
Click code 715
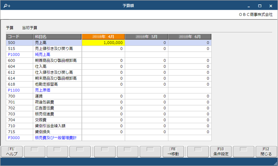point(11,132)
